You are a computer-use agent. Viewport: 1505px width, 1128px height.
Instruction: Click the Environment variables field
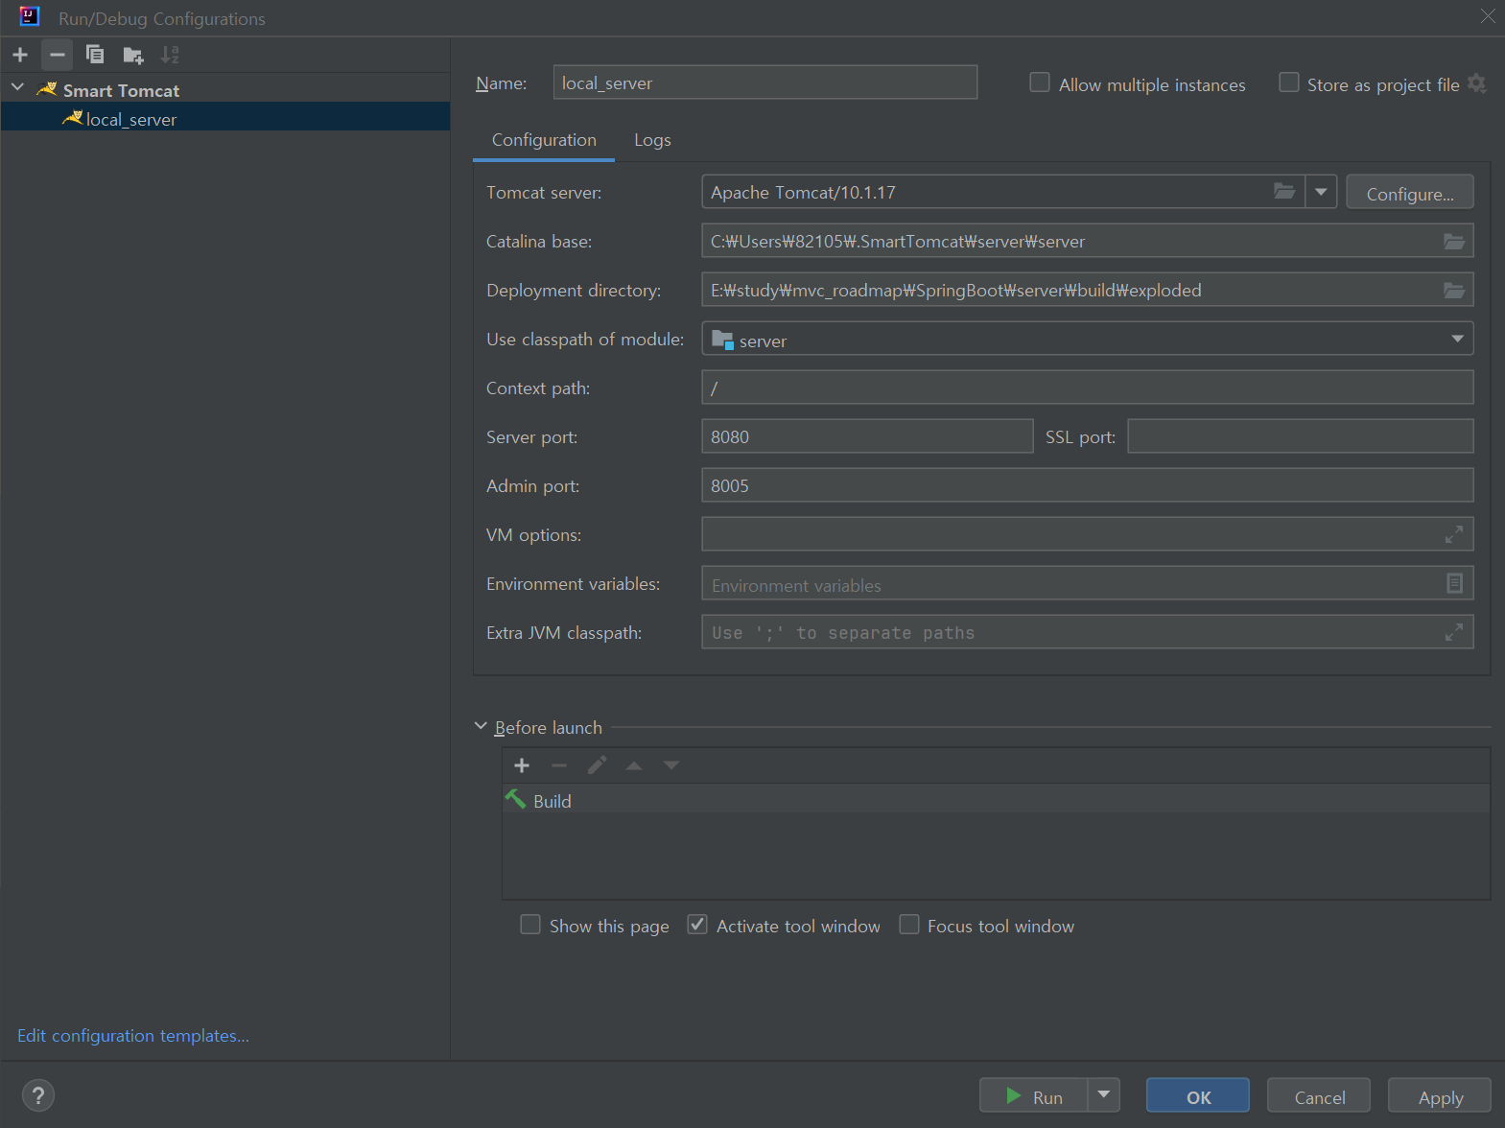[1088, 583]
